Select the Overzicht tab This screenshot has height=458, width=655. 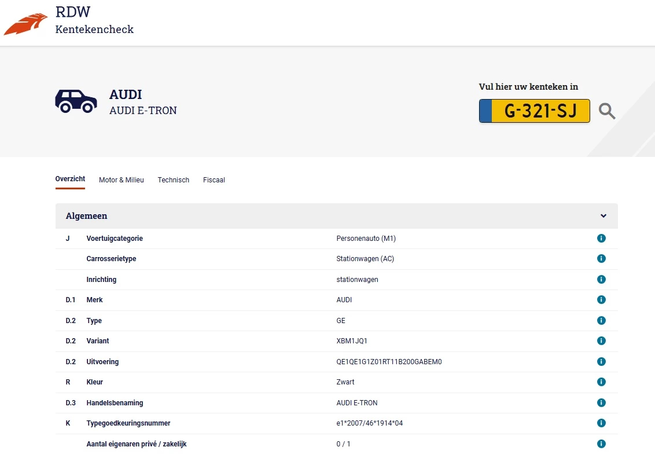tap(70, 179)
